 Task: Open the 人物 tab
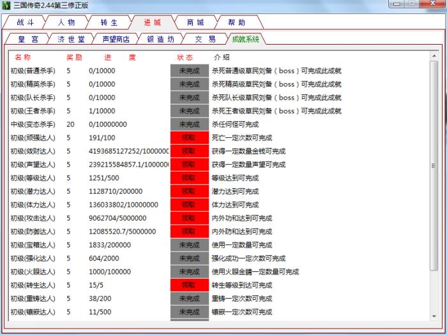click(x=66, y=22)
